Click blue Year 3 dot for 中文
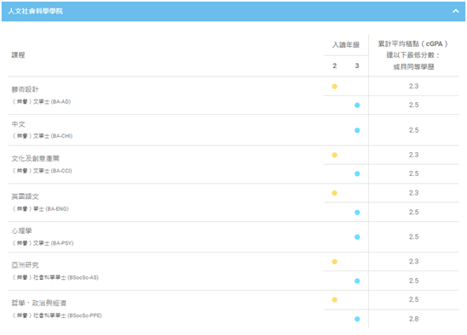Screen dimensions: 467x335 357,130
